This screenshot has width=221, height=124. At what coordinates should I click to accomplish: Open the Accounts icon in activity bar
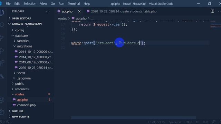(x=2, y=100)
